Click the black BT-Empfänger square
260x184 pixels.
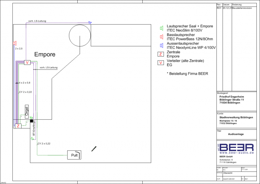click(32, 121)
